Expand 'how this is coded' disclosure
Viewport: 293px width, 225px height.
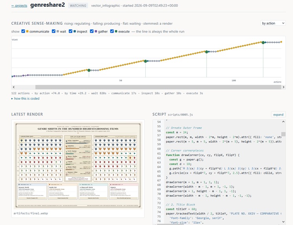[26, 99]
